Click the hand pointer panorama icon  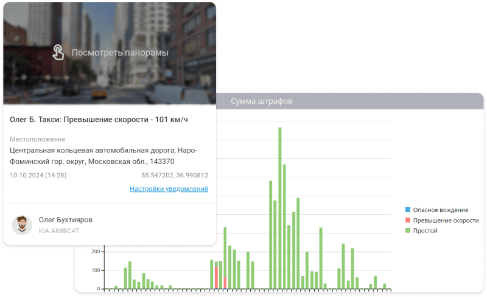coord(57,52)
